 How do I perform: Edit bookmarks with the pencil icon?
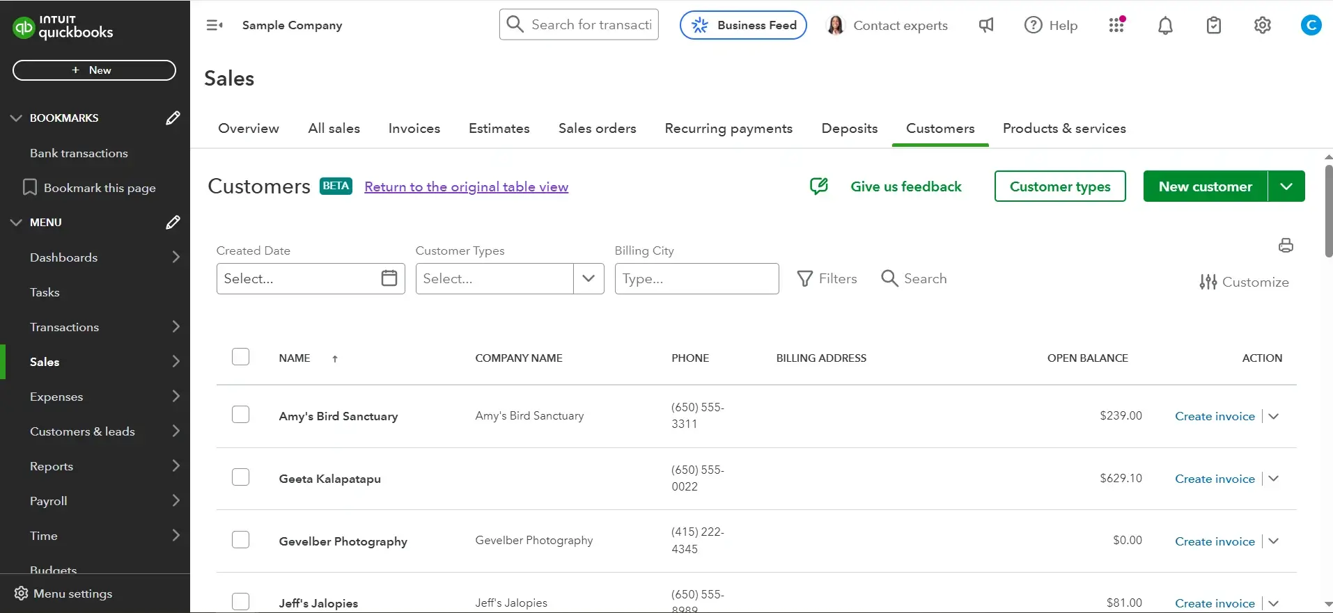pyautogui.click(x=173, y=118)
